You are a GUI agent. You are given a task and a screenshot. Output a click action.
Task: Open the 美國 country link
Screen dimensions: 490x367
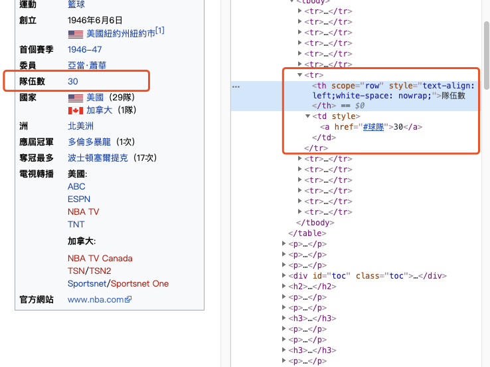point(95,97)
